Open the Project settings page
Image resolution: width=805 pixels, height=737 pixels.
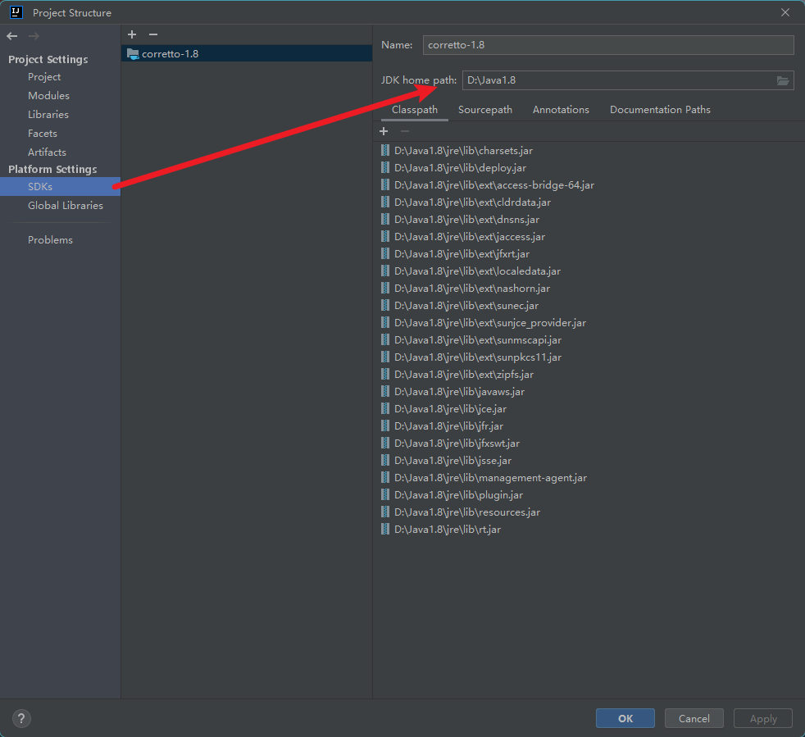pyautogui.click(x=44, y=76)
